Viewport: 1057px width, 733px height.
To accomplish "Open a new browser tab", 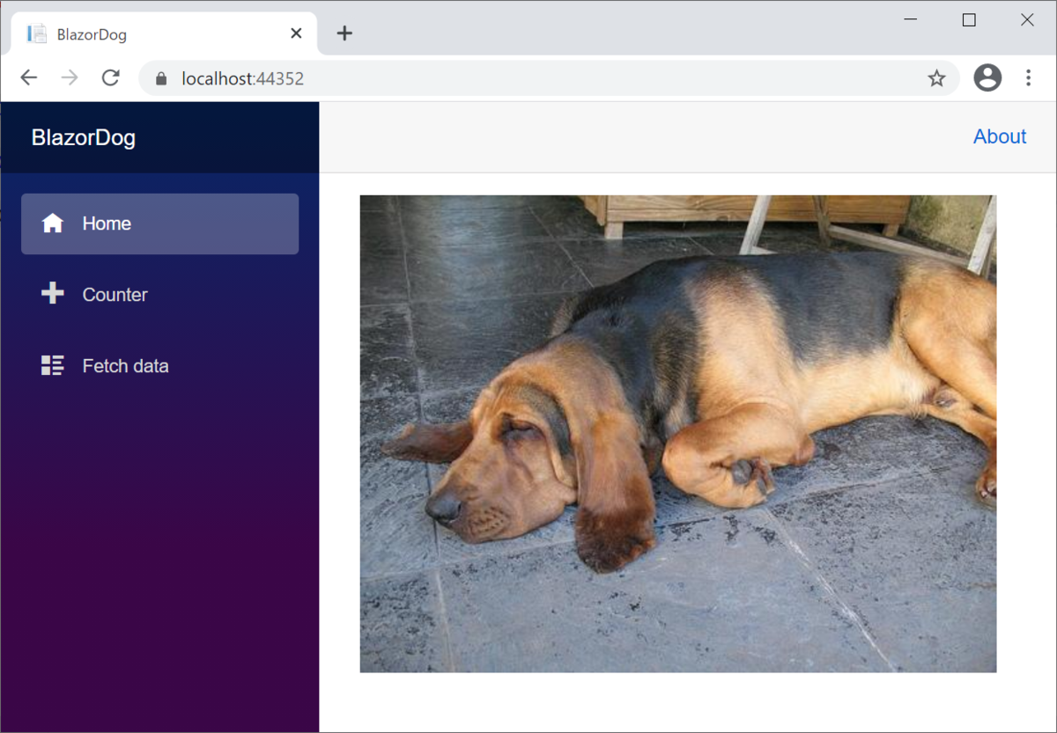I will pos(344,33).
